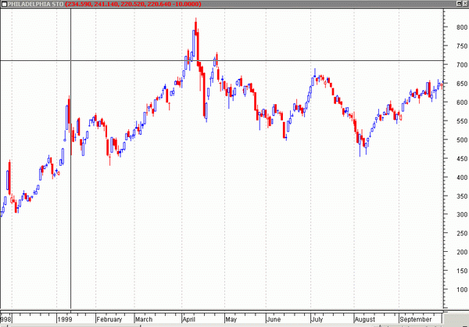The width and height of the screenshot is (469, 327).
Task: Click the September label on the date axis
Action: 414,319
